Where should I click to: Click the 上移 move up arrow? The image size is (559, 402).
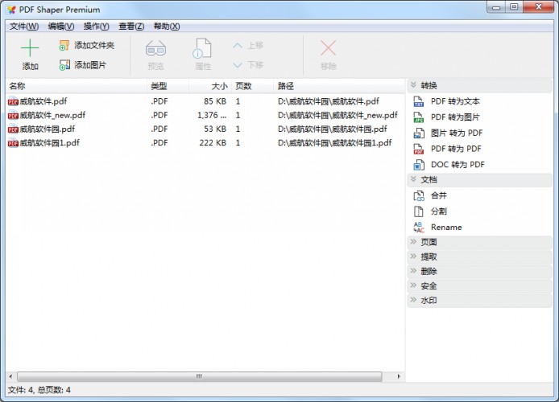coord(238,46)
